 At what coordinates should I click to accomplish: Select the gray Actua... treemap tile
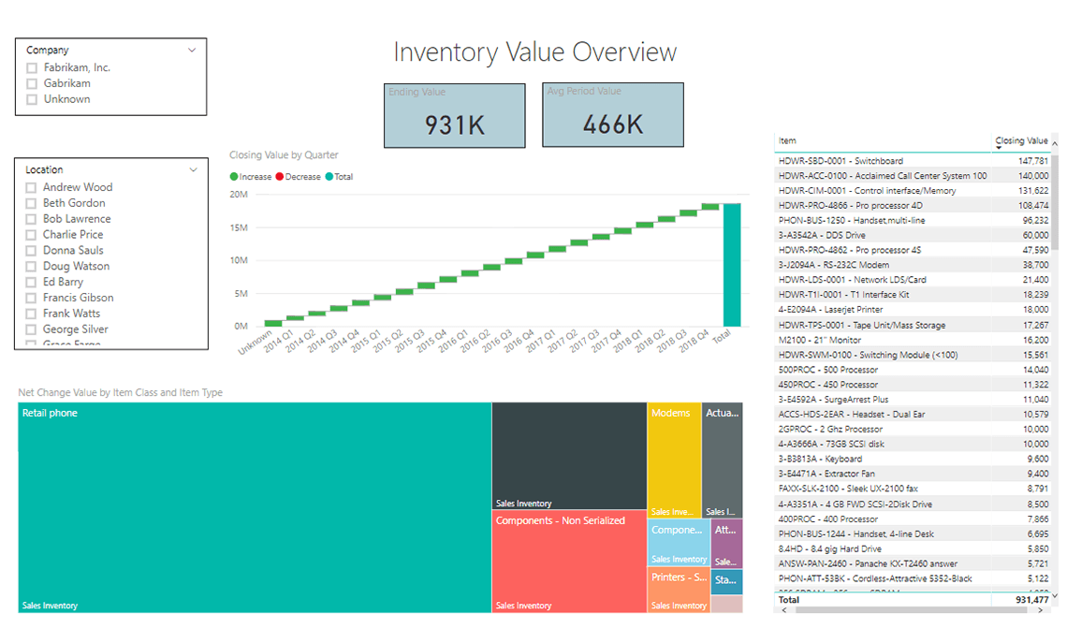click(x=722, y=460)
